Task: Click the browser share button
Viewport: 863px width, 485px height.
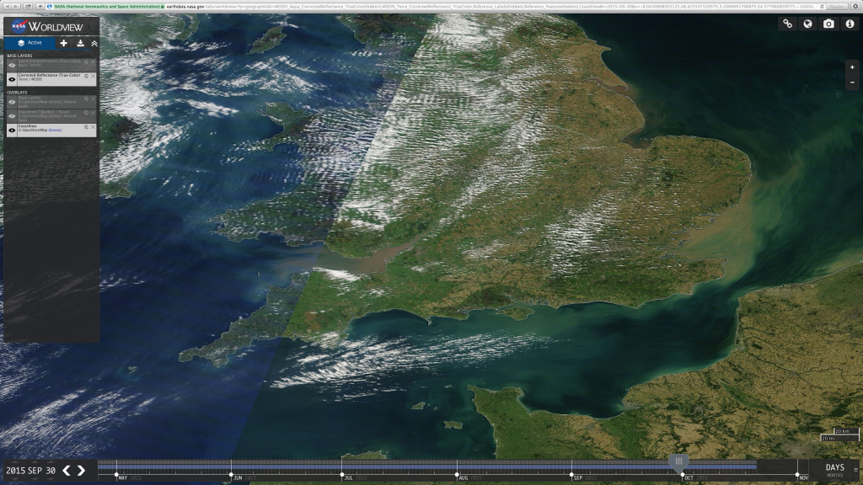Action: point(28,6)
